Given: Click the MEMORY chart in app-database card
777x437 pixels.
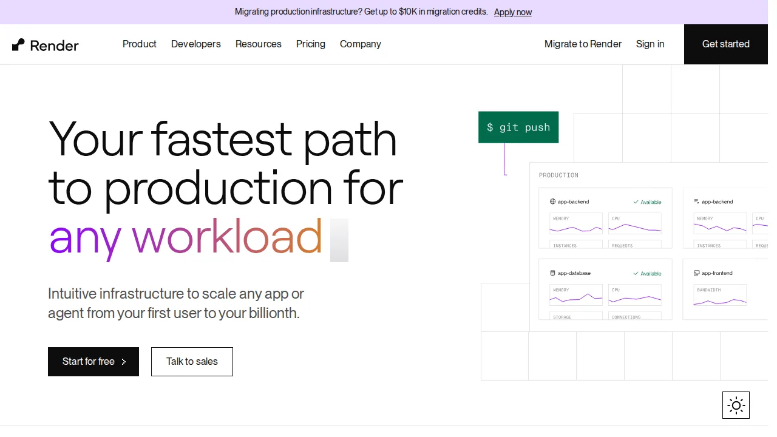Looking at the screenshot, I should click(576, 295).
